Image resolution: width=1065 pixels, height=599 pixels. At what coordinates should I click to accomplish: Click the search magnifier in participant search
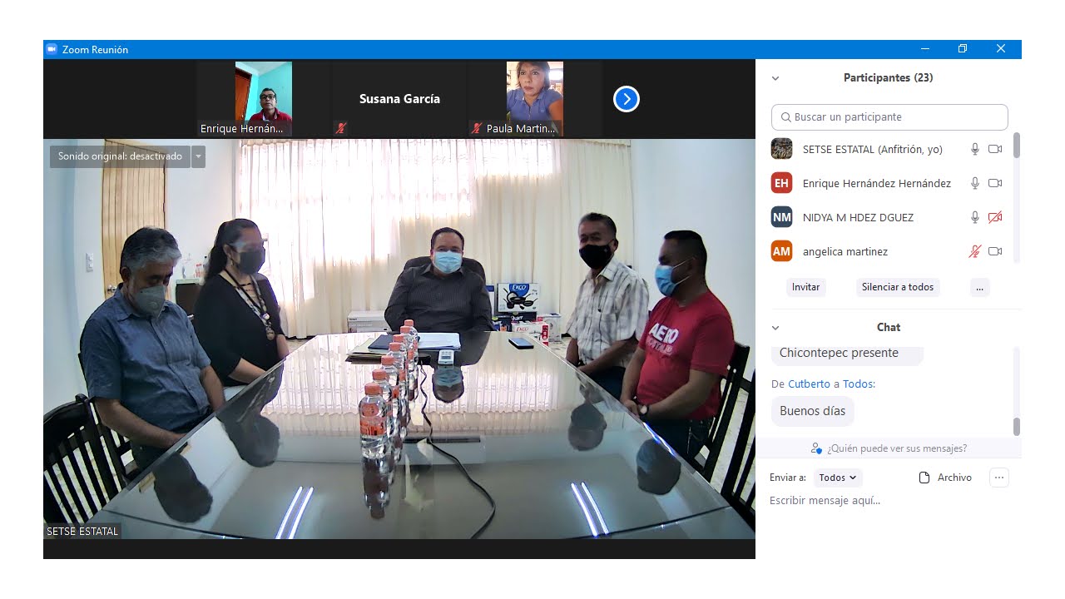click(x=785, y=117)
